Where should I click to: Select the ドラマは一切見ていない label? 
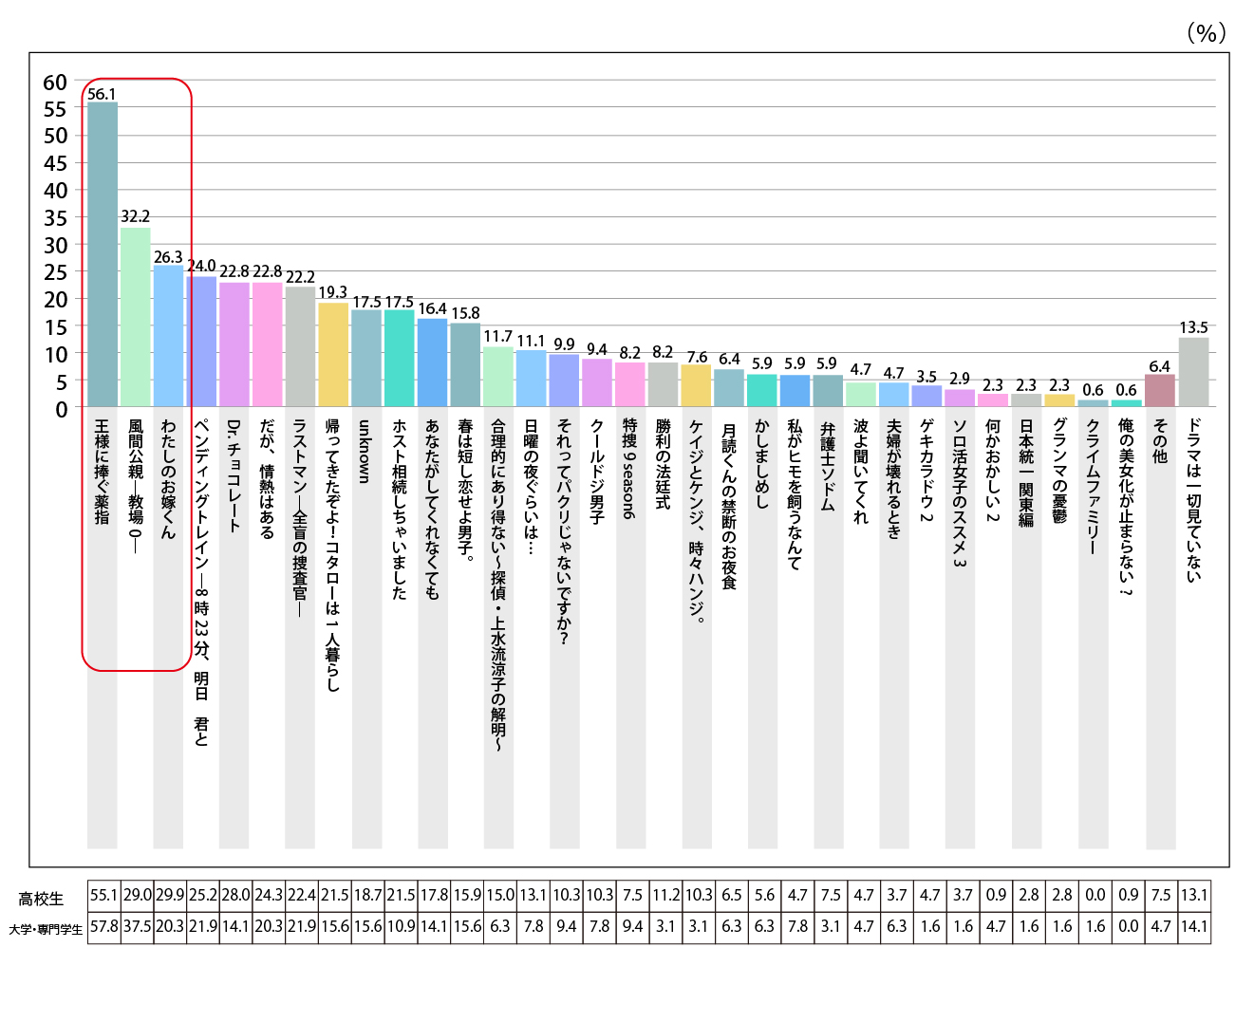pyautogui.click(x=1193, y=500)
